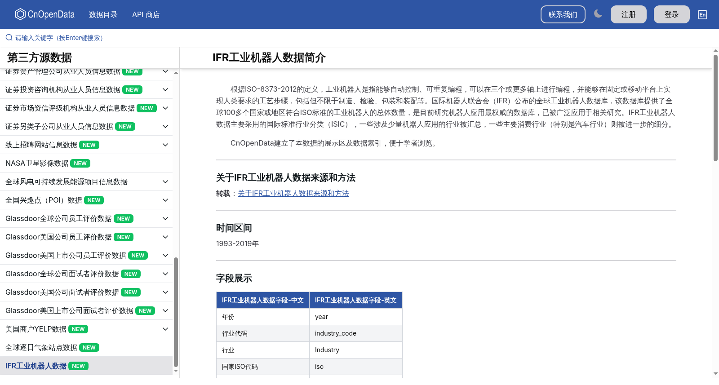Click NEW badge beside IFR工业机器人数据
Viewport: 719px width, 385px height.
[79, 366]
